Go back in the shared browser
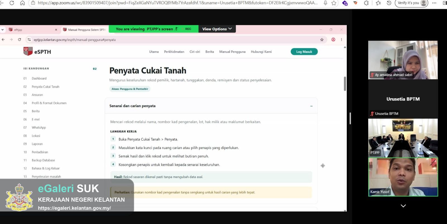This screenshot has height=224, width=447. click(3, 40)
